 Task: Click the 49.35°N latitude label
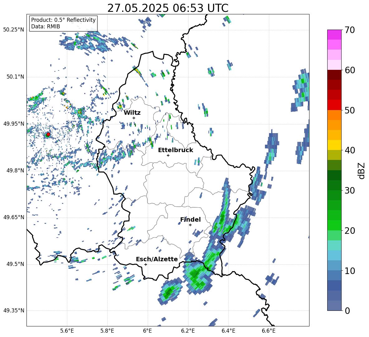tap(14, 311)
